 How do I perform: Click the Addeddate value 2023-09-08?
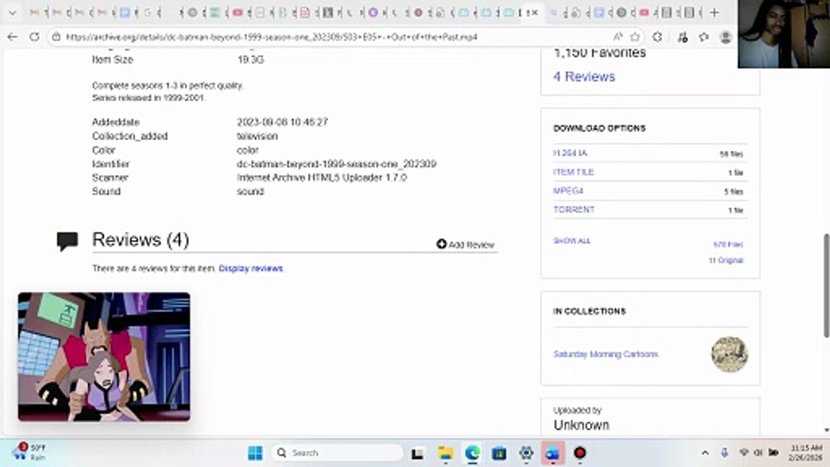pos(282,122)
